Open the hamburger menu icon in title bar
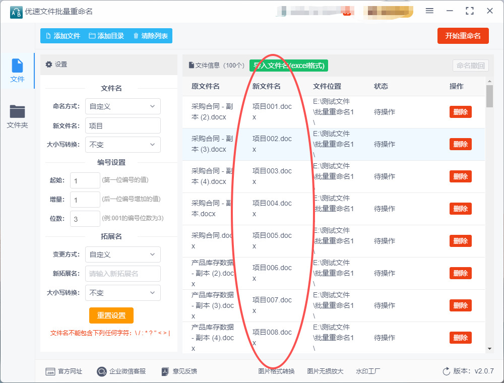 [x=429, y=11]
